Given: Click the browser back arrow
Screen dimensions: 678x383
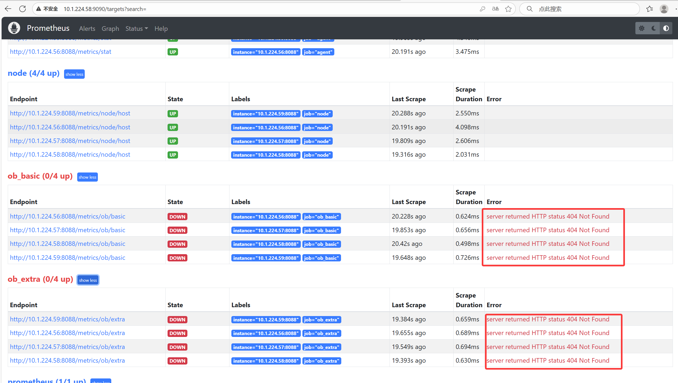Looking at the screenshot, I should [8, 9].
